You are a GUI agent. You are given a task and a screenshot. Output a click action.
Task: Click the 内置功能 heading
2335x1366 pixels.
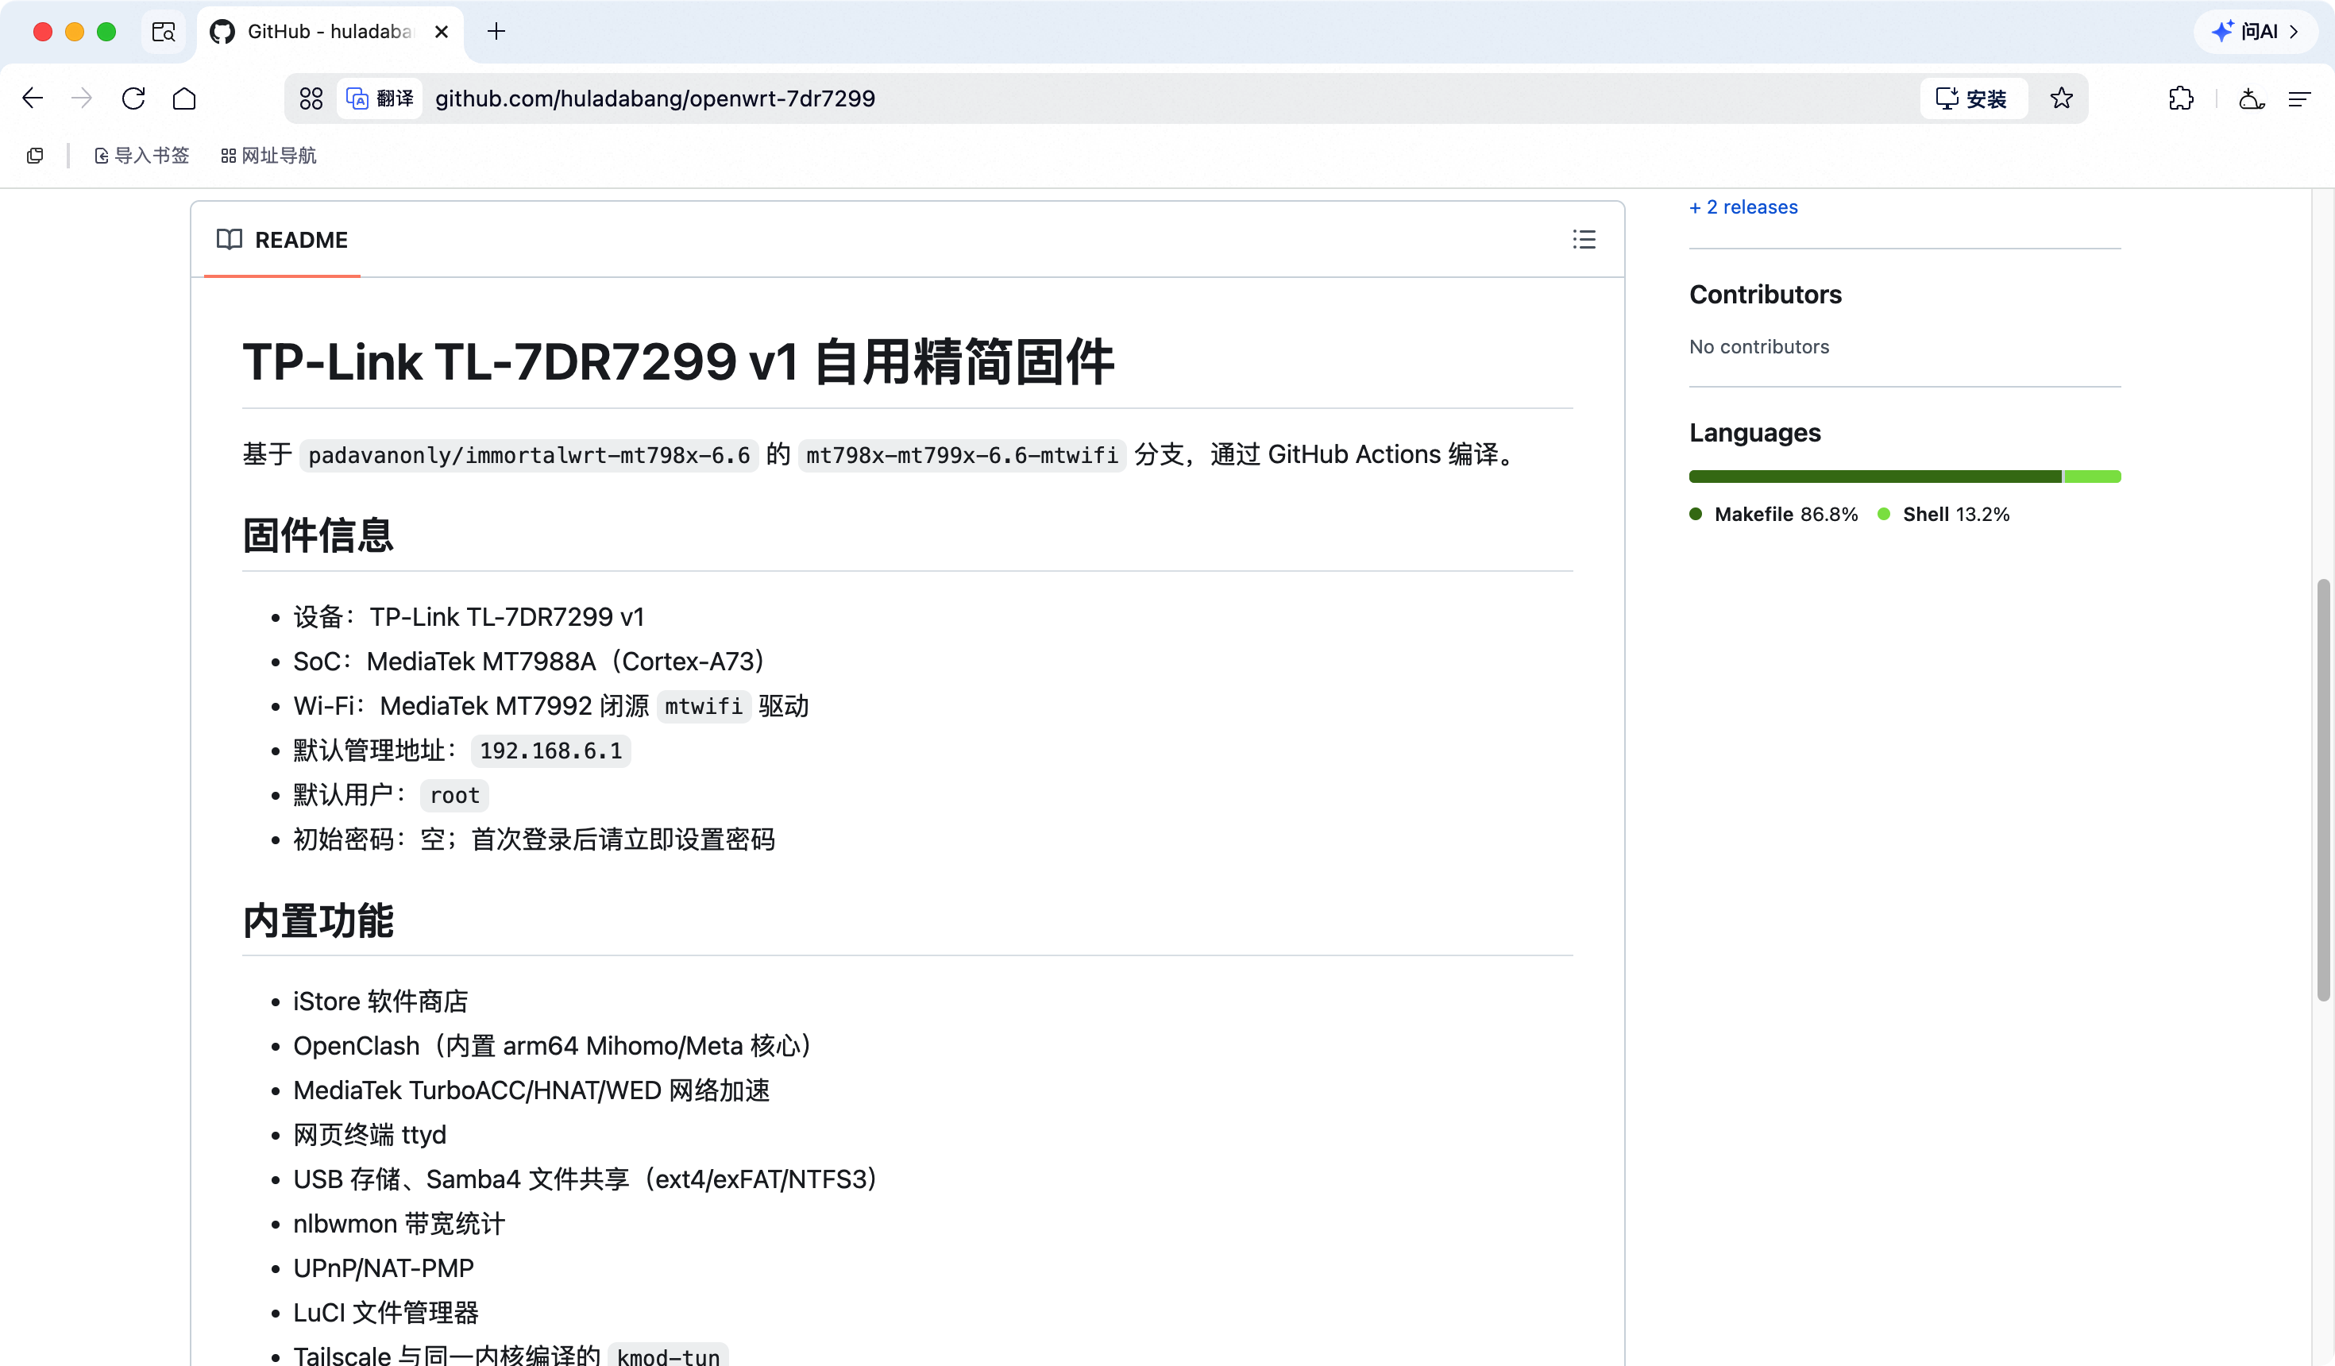[x=318, y=920]
